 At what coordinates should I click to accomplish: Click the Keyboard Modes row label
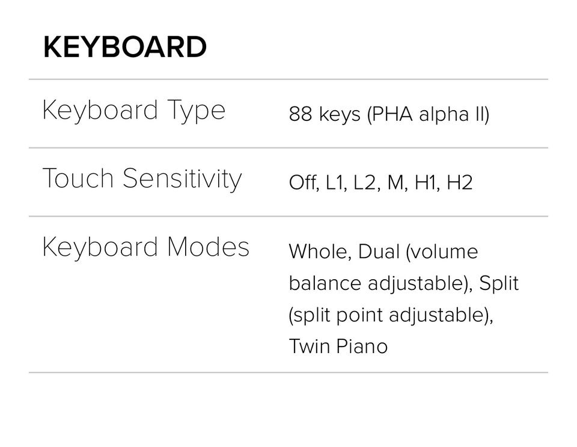tap(145, 247)
